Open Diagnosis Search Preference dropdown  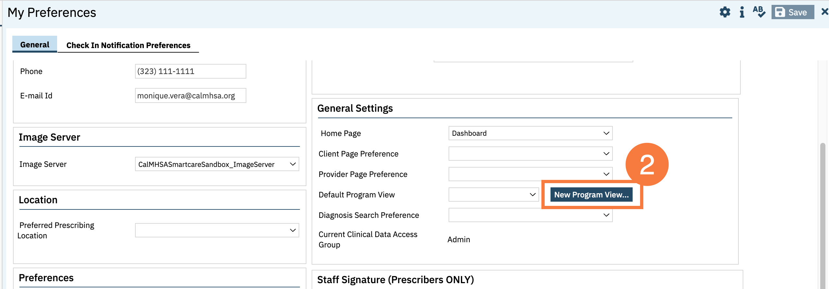pyautogui.click(x=530, y=215)
